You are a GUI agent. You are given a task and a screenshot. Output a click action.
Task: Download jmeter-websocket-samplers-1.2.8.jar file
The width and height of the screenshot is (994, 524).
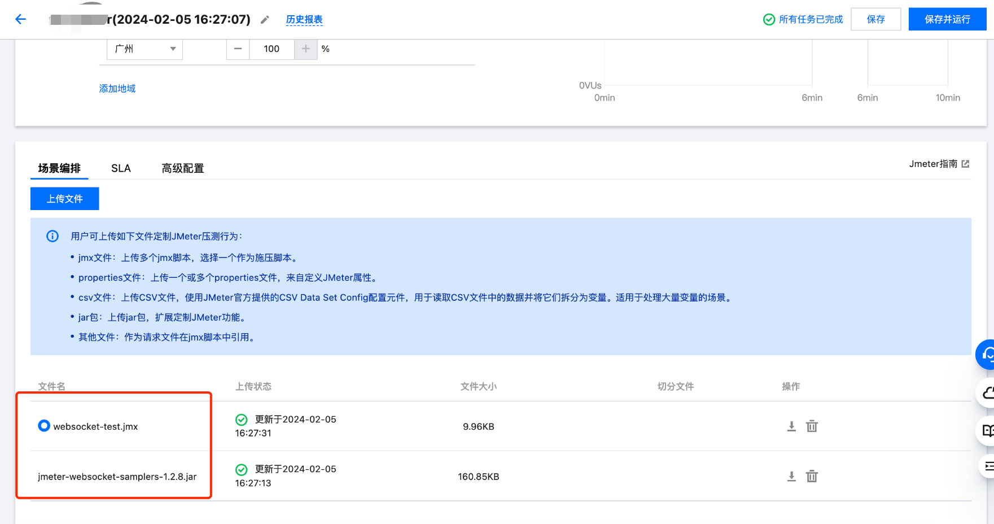[x=791, y=477]
